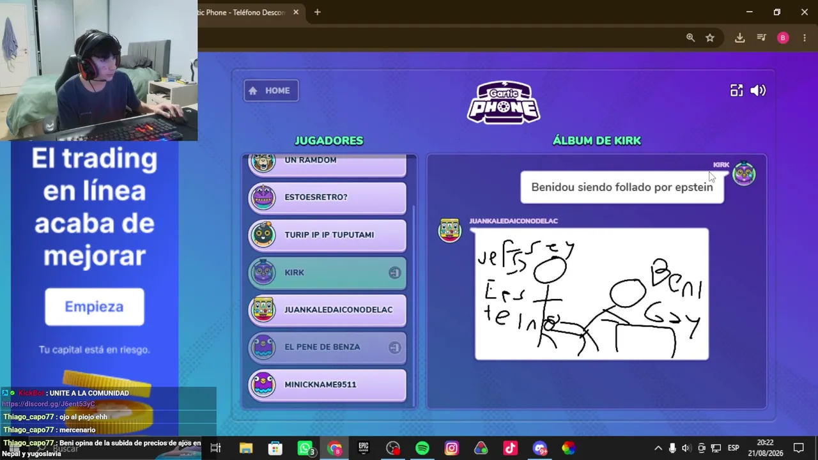Select player ESTOESRETRO? in the list
Viewport: 818px width, 460px height.
pyautogui.click(x=327, y=197)
